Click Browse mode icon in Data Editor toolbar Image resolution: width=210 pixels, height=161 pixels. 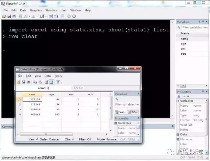click(x=52, y=82)
